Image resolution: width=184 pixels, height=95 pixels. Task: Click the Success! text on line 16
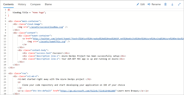[58, 53]
